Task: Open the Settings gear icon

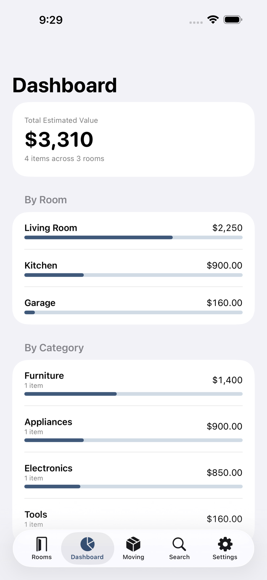Action: pyautogui.click(x=225, y=544)
